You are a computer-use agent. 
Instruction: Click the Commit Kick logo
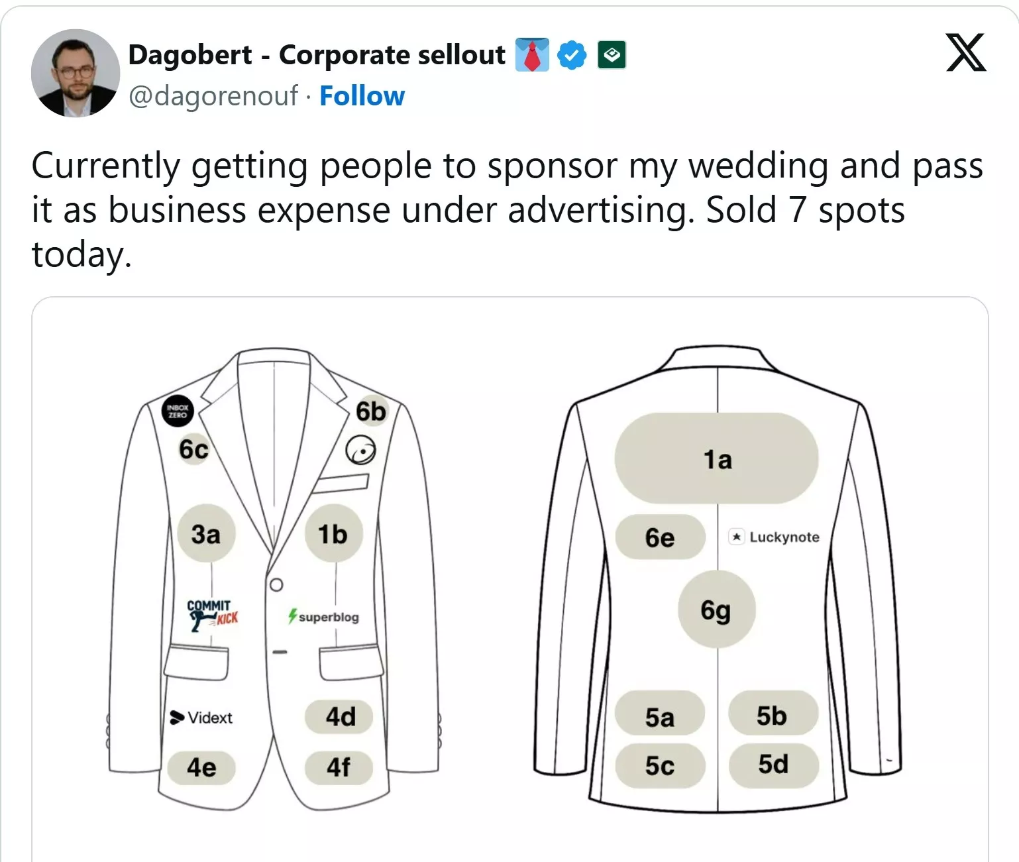point(211,615)
